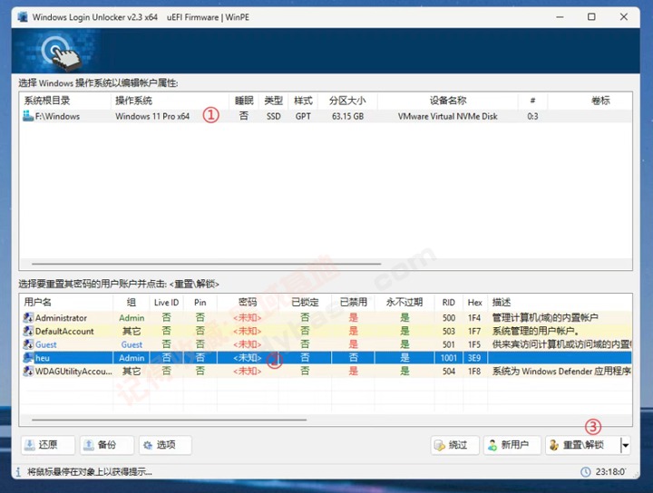
Task: Click RID 1001 in the heu row
Action: pos(449,358)
